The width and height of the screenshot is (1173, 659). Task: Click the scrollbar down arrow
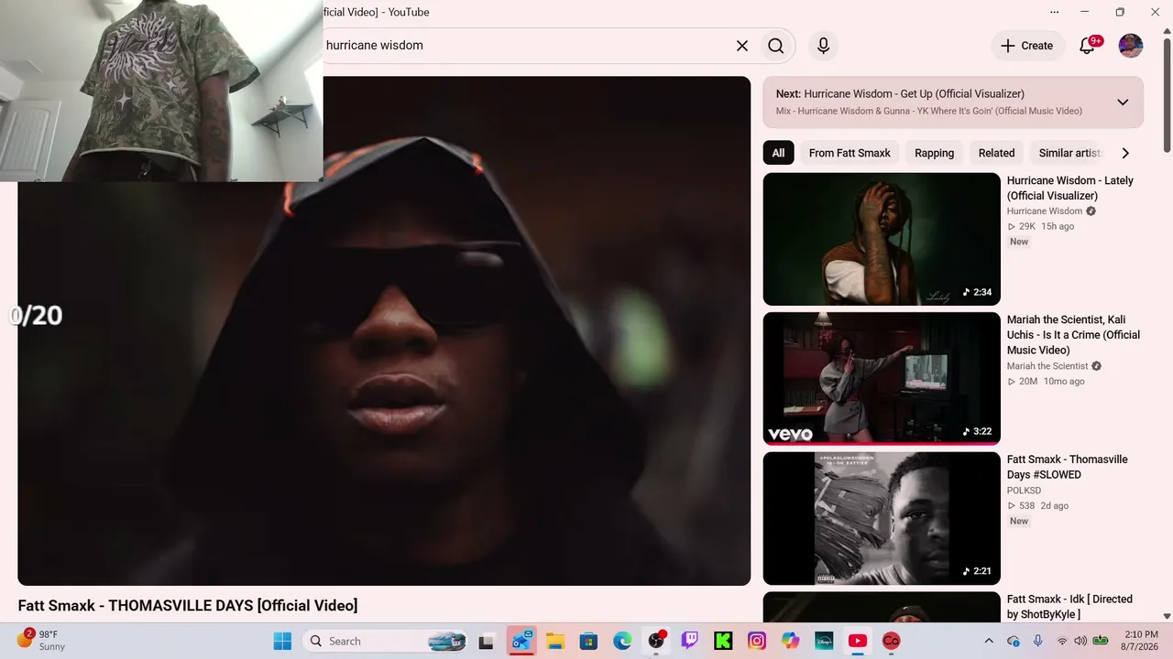[x=1167, y=617]
